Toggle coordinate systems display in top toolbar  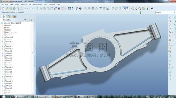coord(143,8)
